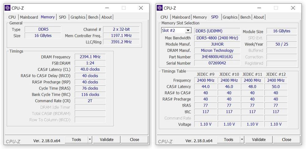Image resolution: width=306 pixels, height=149 pixels.
Task: Click DRAM Frequency value 2394.1 MHz
Action: pyautogui.click(x=90, y=57)
